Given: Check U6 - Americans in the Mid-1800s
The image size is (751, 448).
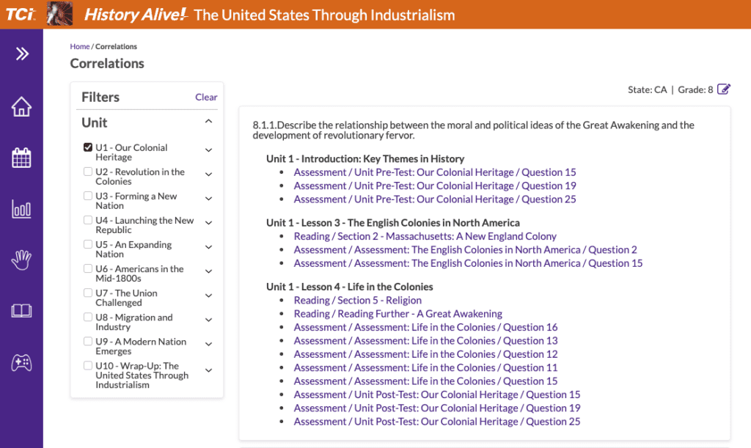Looking at the screenshot, I should pyautogui.click(x=88, y=268).
